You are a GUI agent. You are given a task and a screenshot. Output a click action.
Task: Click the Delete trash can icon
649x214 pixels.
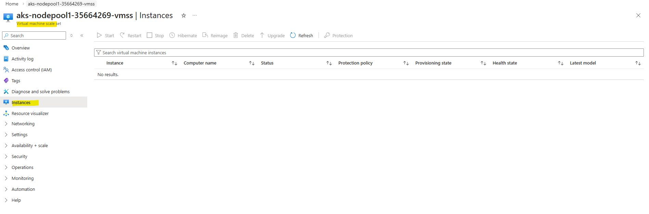pos(236,35)
